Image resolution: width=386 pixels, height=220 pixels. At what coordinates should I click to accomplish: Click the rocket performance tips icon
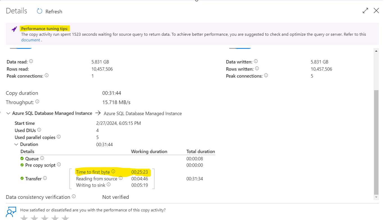(14, 29)
